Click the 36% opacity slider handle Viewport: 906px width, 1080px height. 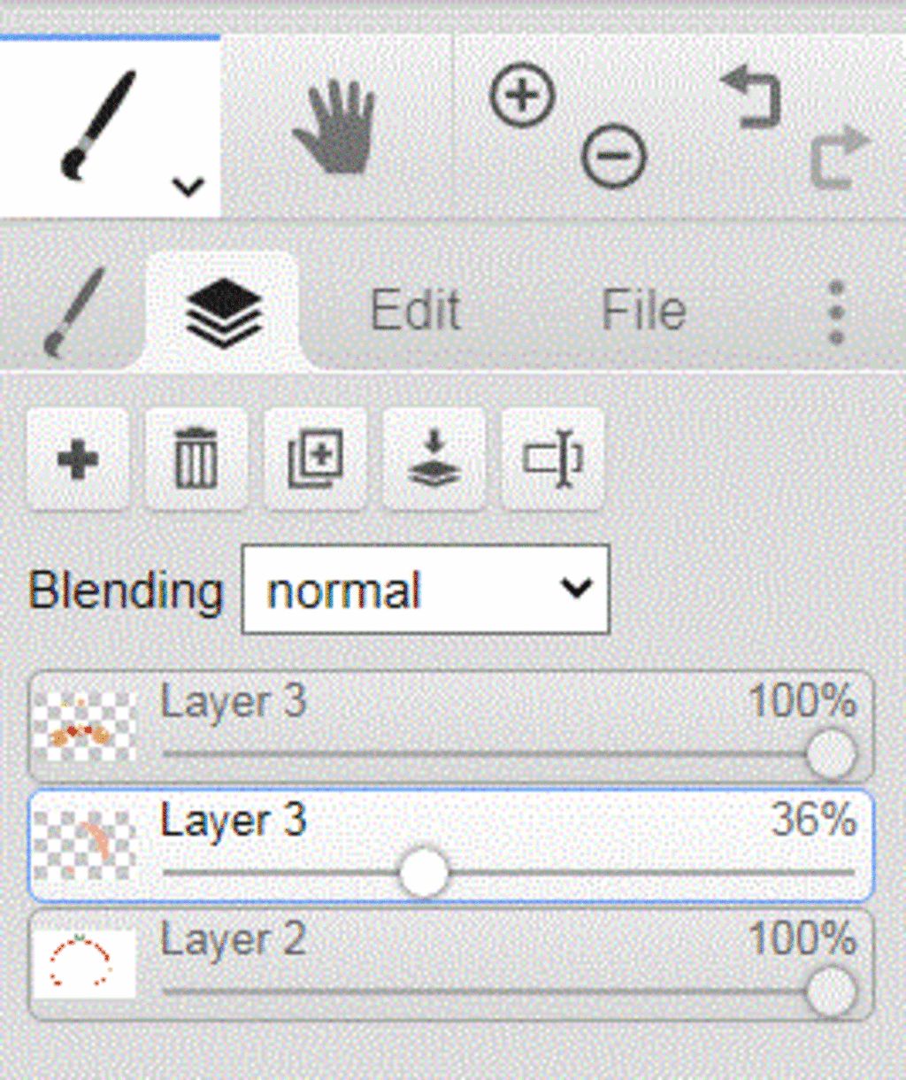(424, 873)
